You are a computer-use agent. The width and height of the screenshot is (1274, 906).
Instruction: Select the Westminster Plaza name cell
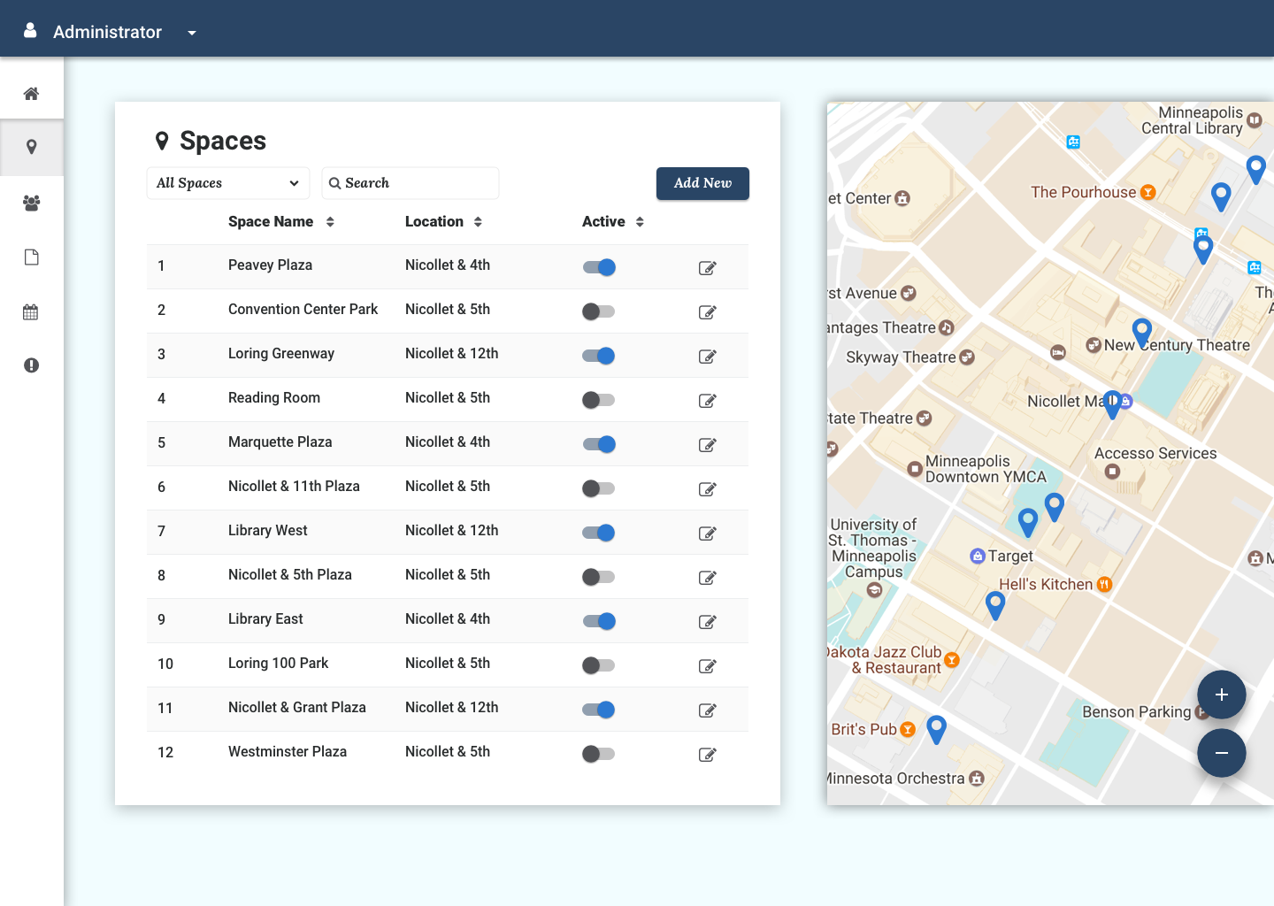tap(288, 752)
